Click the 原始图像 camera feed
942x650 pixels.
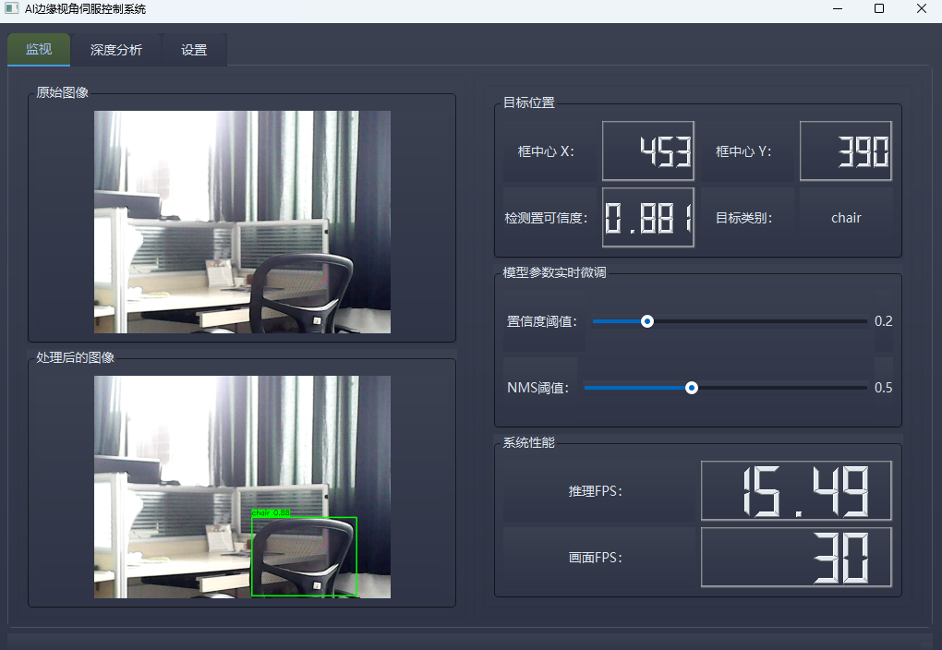click(x=240, y=222)
